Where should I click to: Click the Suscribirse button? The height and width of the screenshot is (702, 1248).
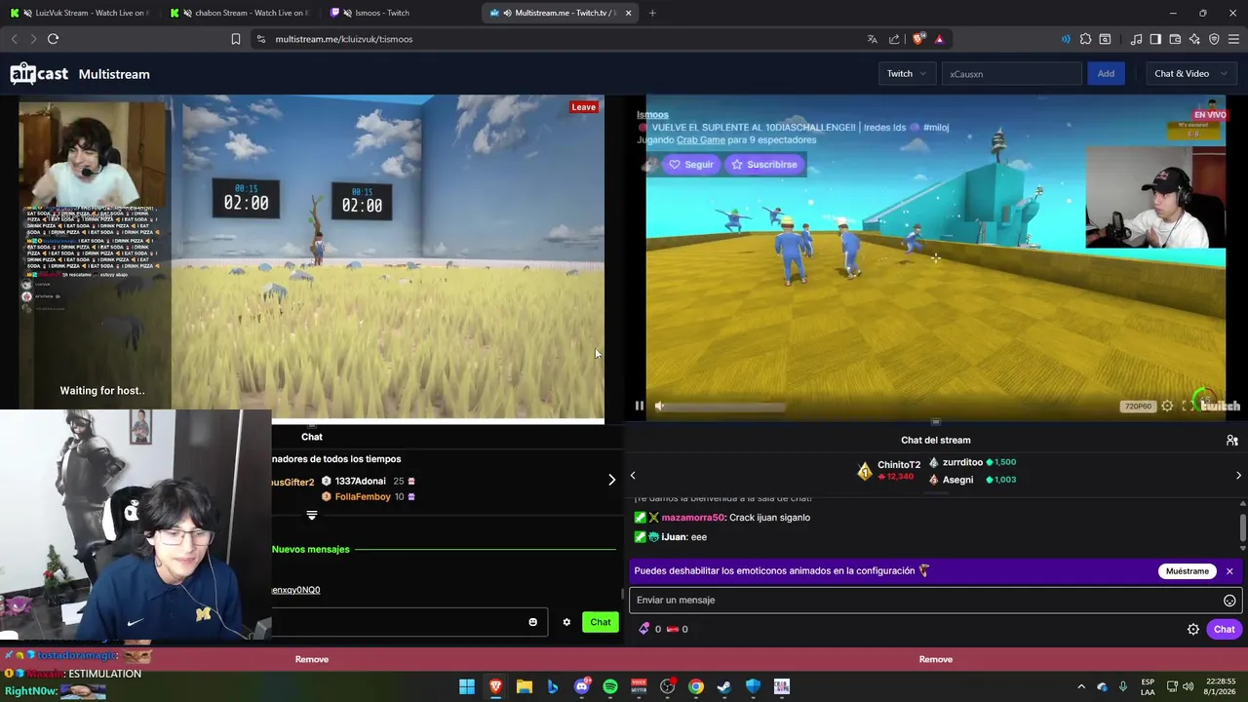click(x=764, y=165)
